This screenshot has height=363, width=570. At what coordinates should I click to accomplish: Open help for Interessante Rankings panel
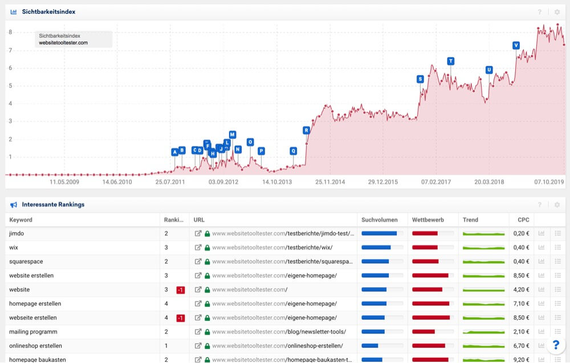pos(539,205)
